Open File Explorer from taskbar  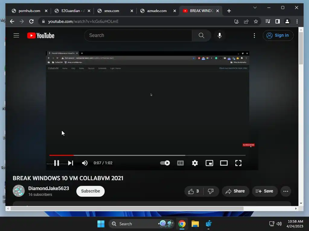point(195,224)
